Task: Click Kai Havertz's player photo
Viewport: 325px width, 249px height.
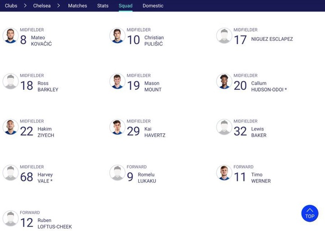Action: coord(117,127)
